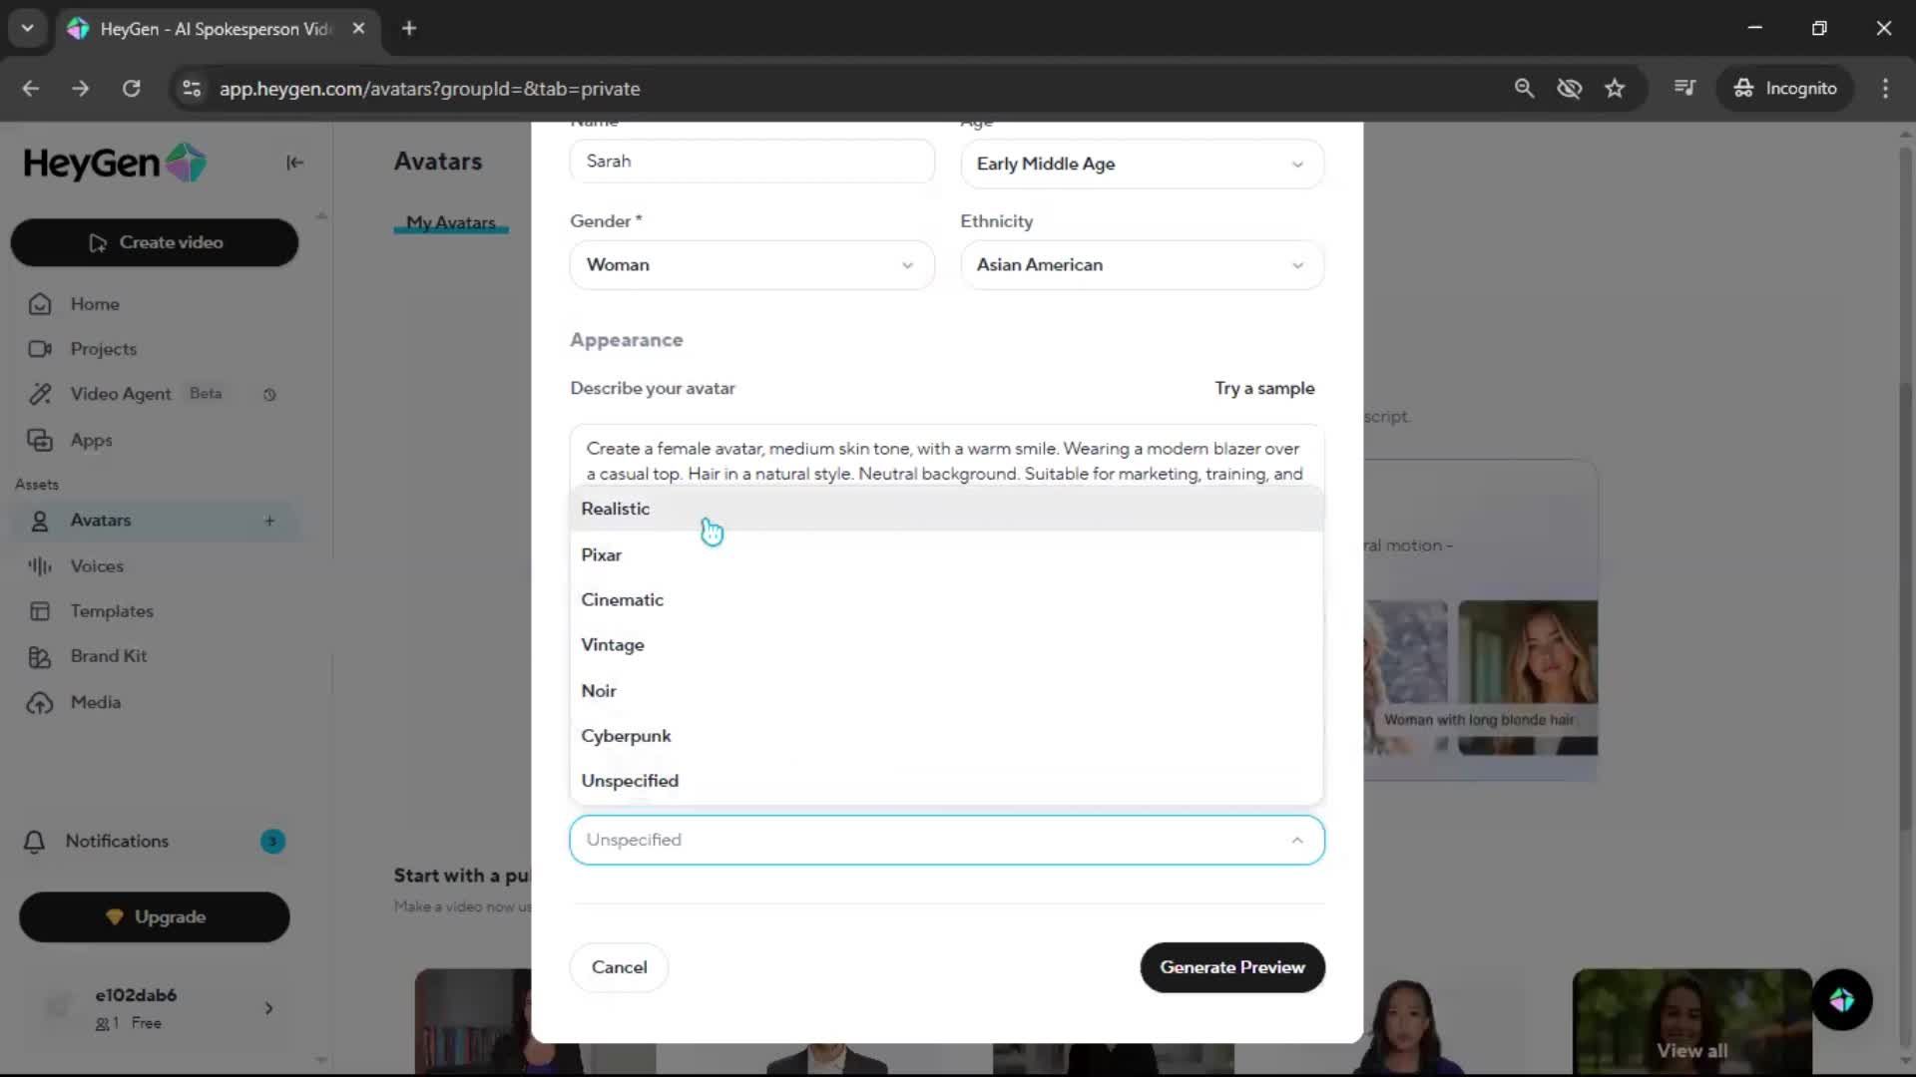The image size is (1916, 1077).
Task: Open the floating HeyGen assistant button
Action: 1841,1000
